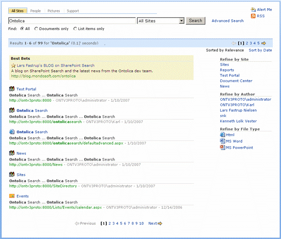Image resolution: width=281 pixels, height=239 pixels.
Task: Click the RSS feed icon
Action: 253,16
